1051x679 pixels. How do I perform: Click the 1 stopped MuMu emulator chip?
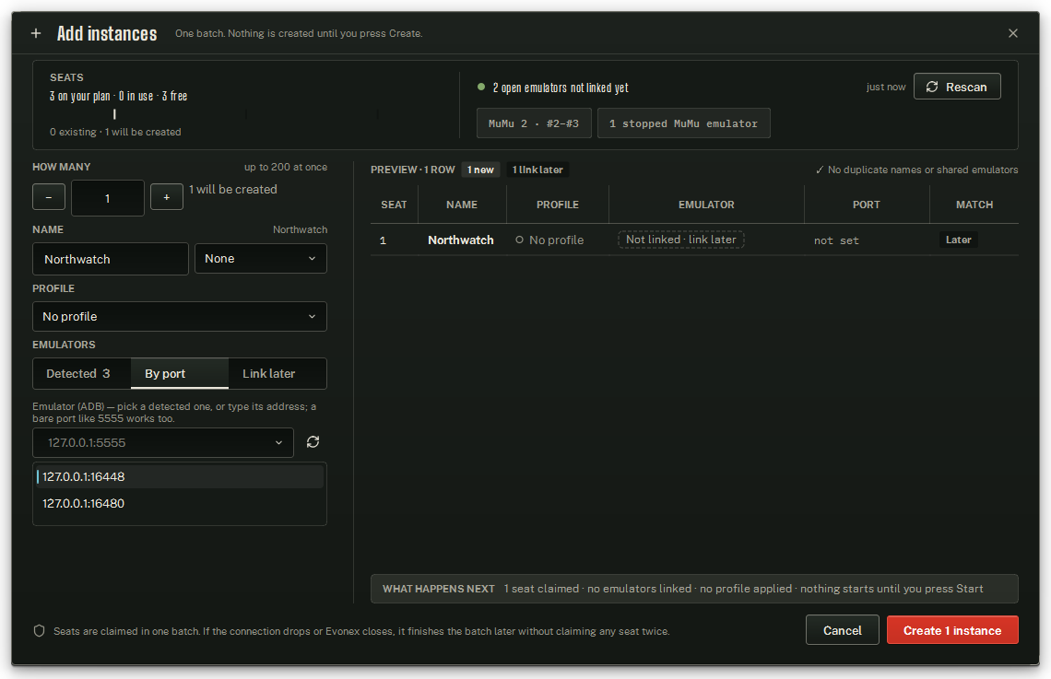click(684, 123)
